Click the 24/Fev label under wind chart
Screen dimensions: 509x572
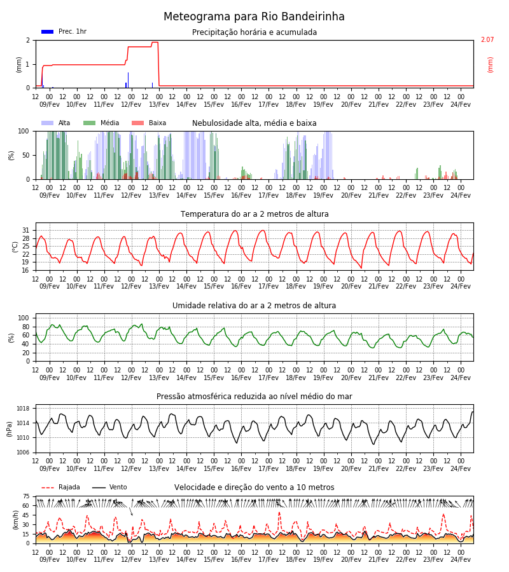(x=461, y=559)
